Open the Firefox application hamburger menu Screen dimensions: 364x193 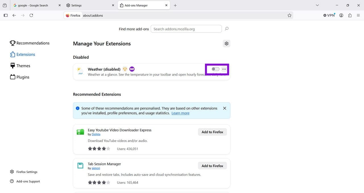click(x=358, y=15)
